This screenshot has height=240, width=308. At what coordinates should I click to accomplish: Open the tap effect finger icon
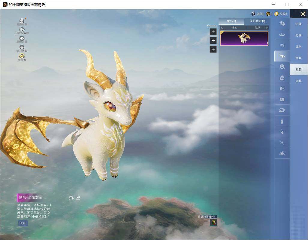tap(282, 132)
